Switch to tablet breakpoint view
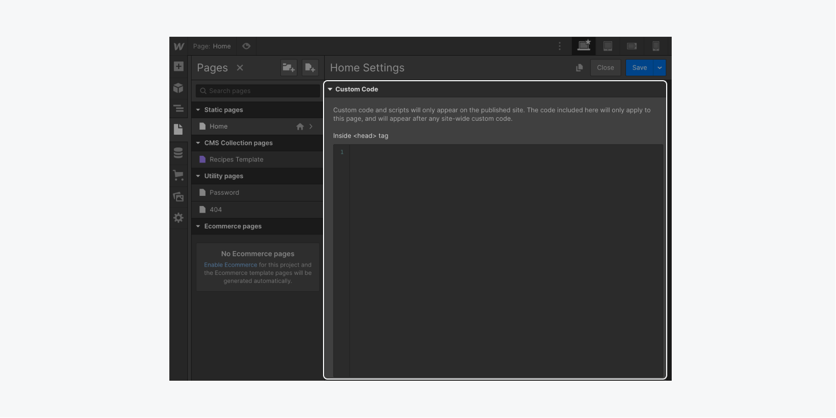This screenshot has height=418, width=836. click(x=608, y=46)
